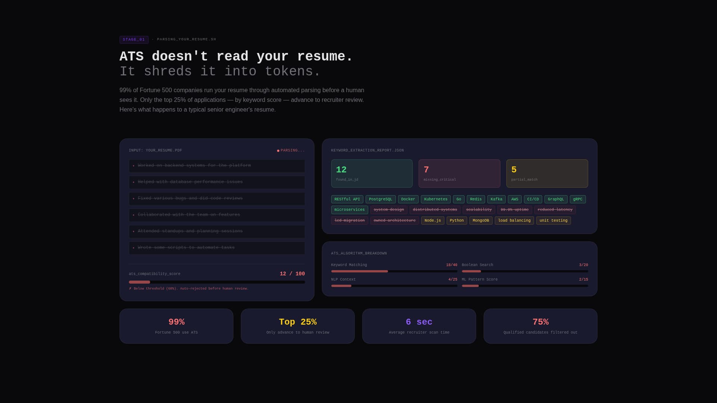Open the Top 25% human review card
717x403 pixels.
298,326
